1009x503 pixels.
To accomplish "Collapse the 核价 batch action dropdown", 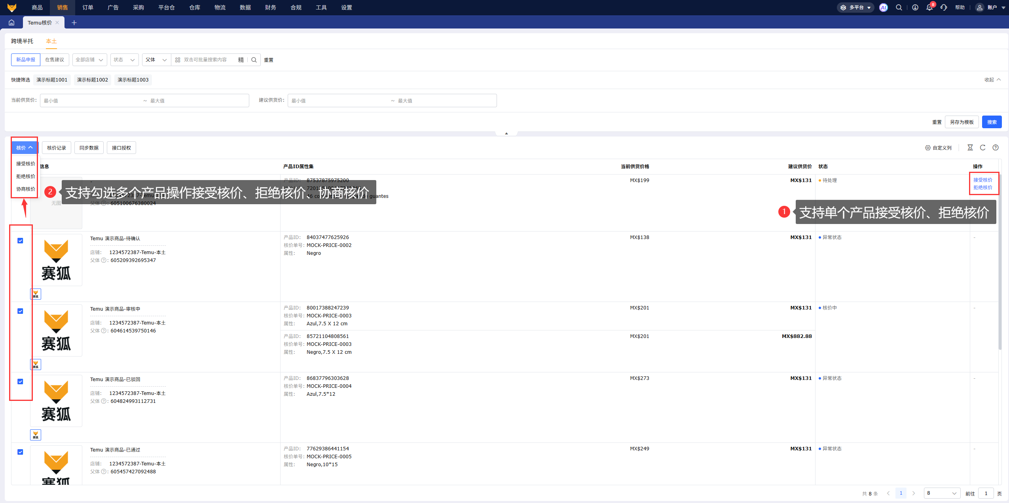I will point(24,148).
